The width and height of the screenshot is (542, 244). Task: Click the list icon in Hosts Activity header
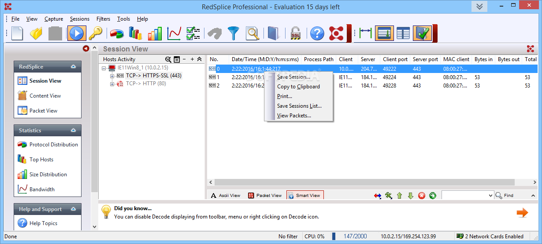(x=176, y=59)
